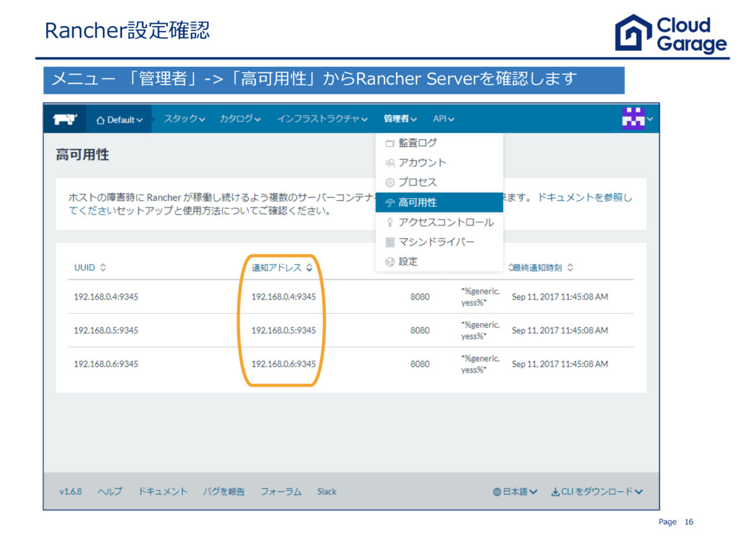738x553 pixels.
Task: Click 通知アドレス cell 192.168.0.4:9345
Action: click(283, 297)
